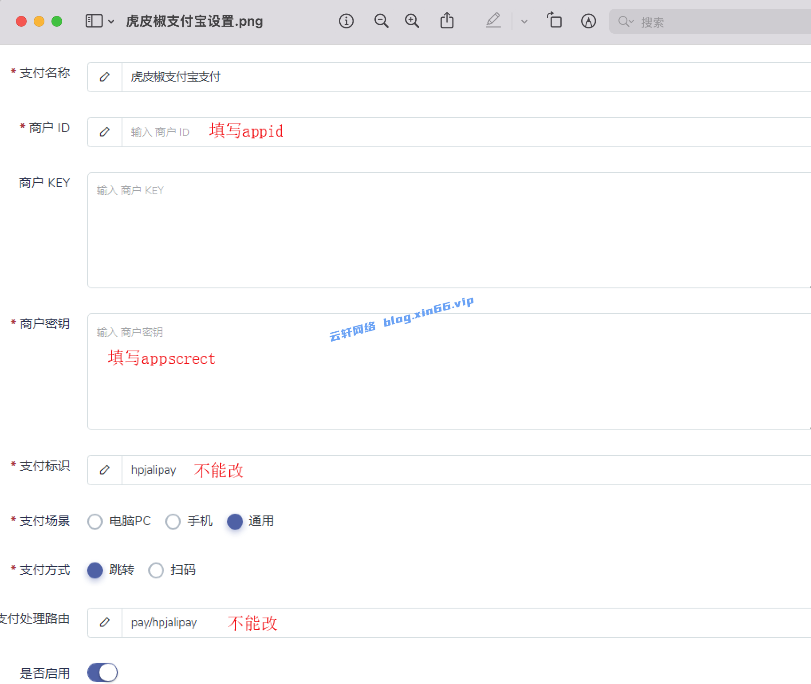Toggle the 是否启用 switch

click(x=102, y=672)
